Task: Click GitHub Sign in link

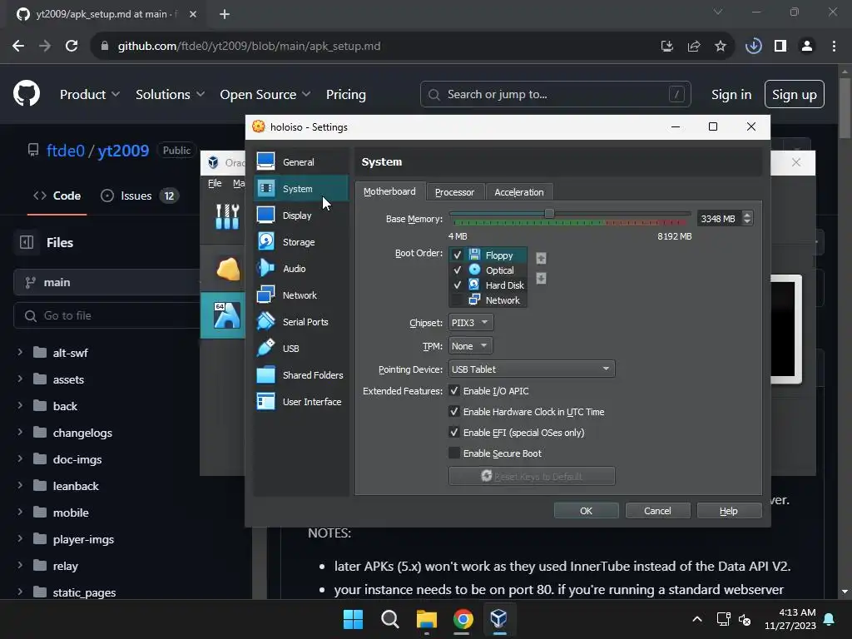Action: (731, 95)
